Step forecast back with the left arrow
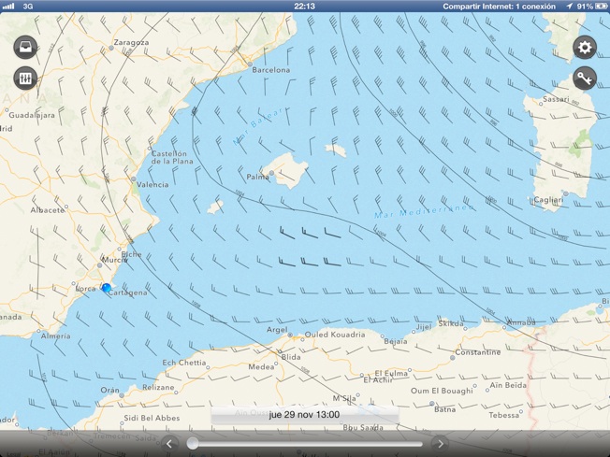This screenshot has height=457, width=610. (x=169, y=444)
